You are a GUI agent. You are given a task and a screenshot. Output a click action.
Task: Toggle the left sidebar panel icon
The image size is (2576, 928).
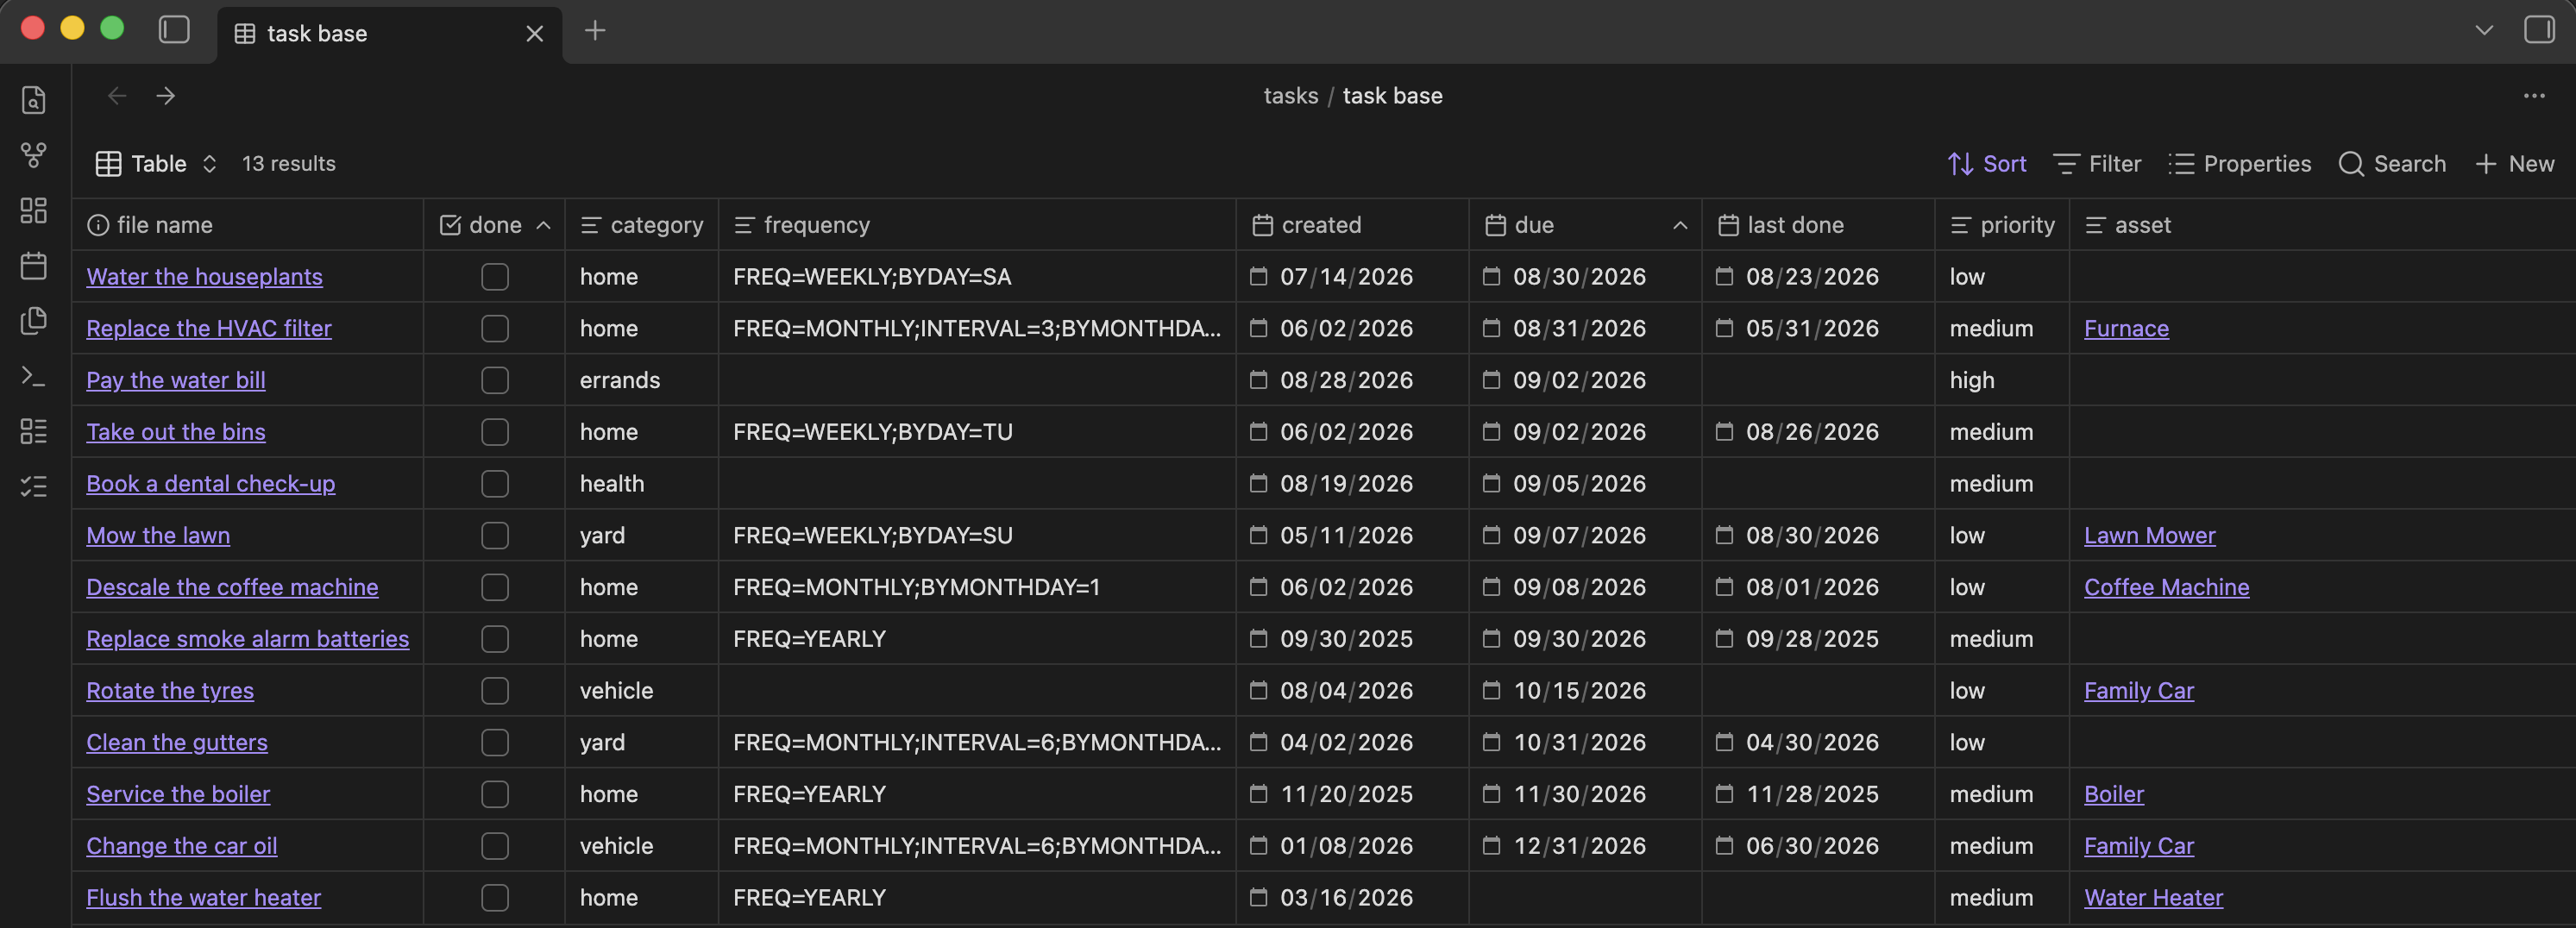[x=174, y=30]
